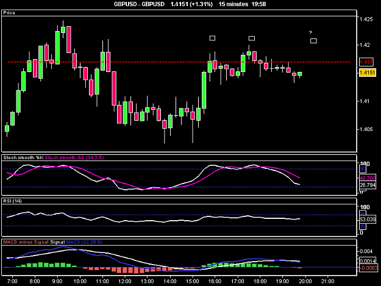Click the question mark annotation on the chart
The image size is (381, 286).
tap(310, 32)
